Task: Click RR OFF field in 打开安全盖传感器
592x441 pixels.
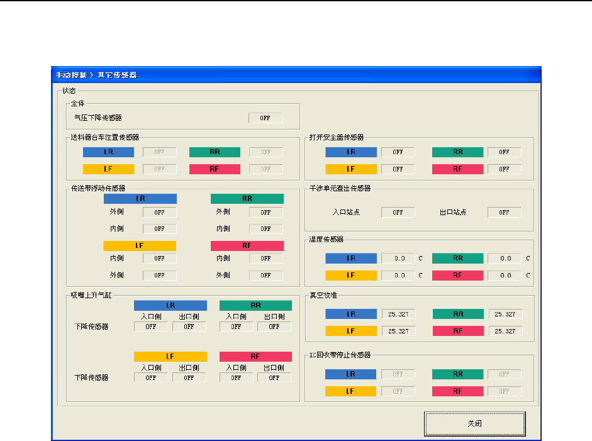Action: click(x=504, y=152)
